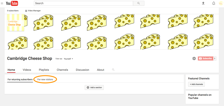Open the hamburger guide menu
This screenshot has height=106, width=224.
2,3
